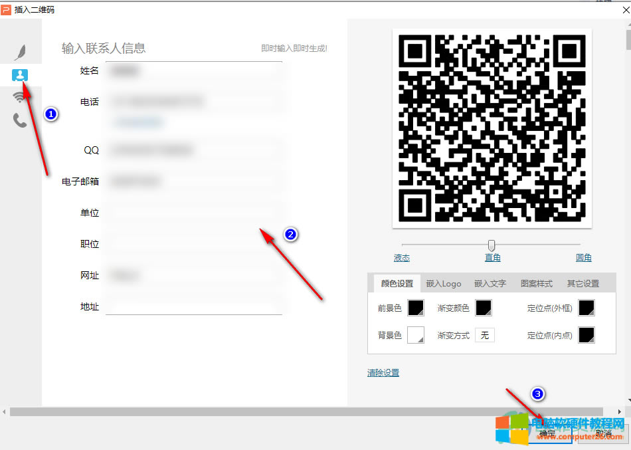Select the contact card QR mode icon
Viewport: 631px width, 450px height.
20,74
